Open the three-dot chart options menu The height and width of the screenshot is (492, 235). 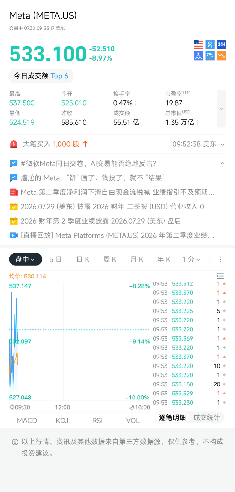pos(220,259)
